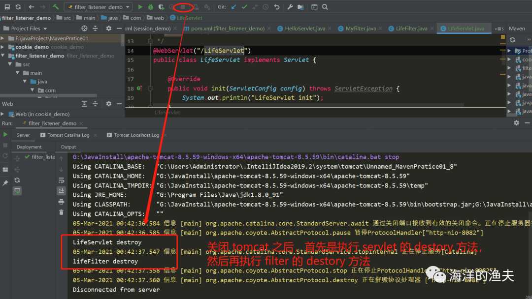Open the Web panel gear settings
This screenshot has width=532, height=299.
(x=108, y=104)
